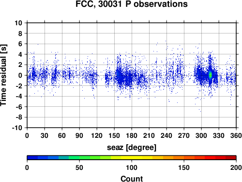Image resolution: width=242 pixels, height=182 pixels.
Task: Click the 'seaz [degree]' x-axis label
Action: click(x=132, y=148)
